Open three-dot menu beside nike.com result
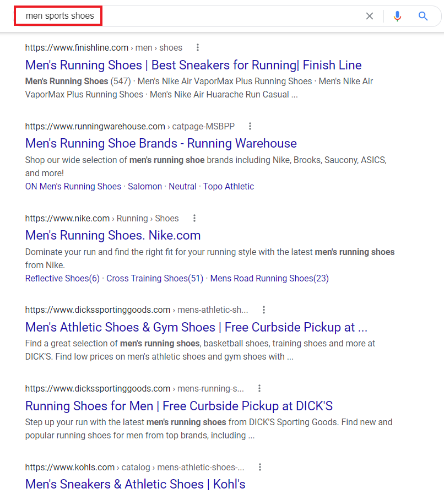Viewport: 444px width, 494px height. point(194,218)
